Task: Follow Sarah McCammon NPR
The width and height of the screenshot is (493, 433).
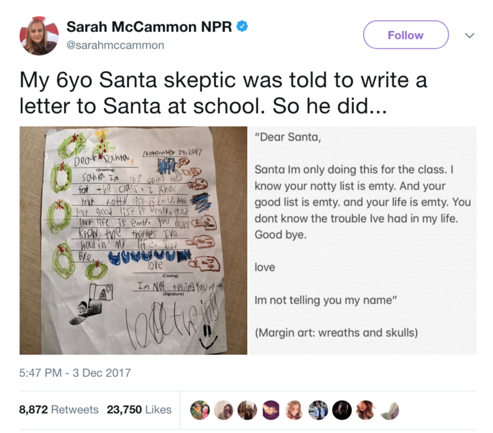Action: pyautogui.click(x=405, y=35)
